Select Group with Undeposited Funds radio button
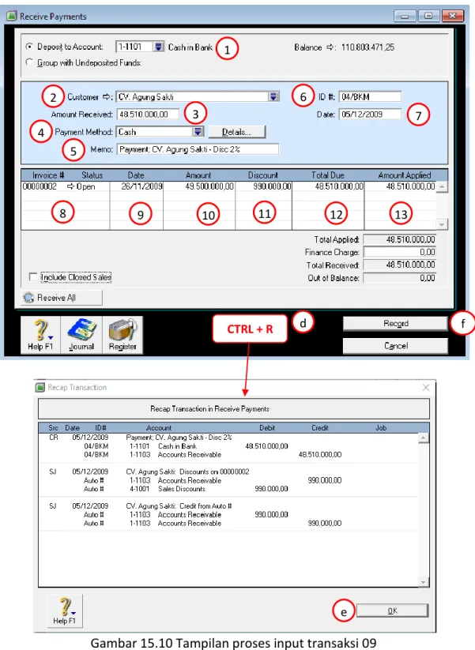Image resolution: width=475 pixels, height=650 pixels. tap(29, 62)
